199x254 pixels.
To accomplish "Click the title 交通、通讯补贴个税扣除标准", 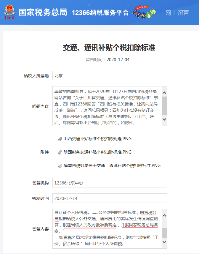I will coord(109,48).
